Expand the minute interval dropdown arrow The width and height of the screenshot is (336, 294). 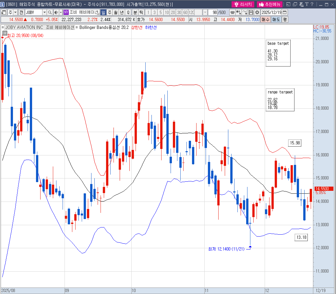[205, 12]
